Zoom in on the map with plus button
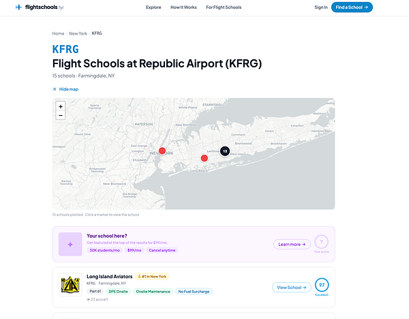Screen dimensions: 409x319 61,106
